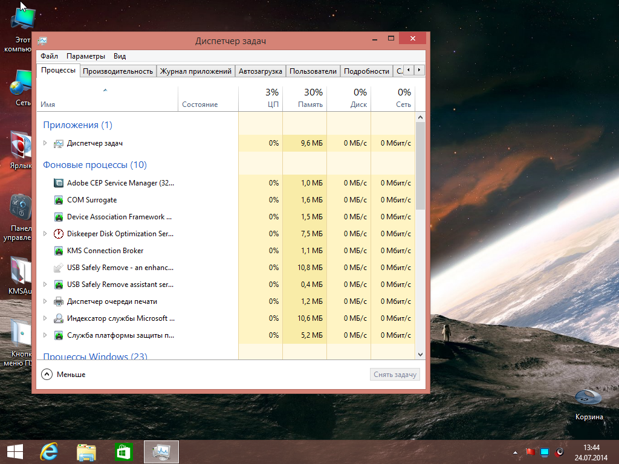Expand the Диспетчер задач application row

[x=45, y=143]
